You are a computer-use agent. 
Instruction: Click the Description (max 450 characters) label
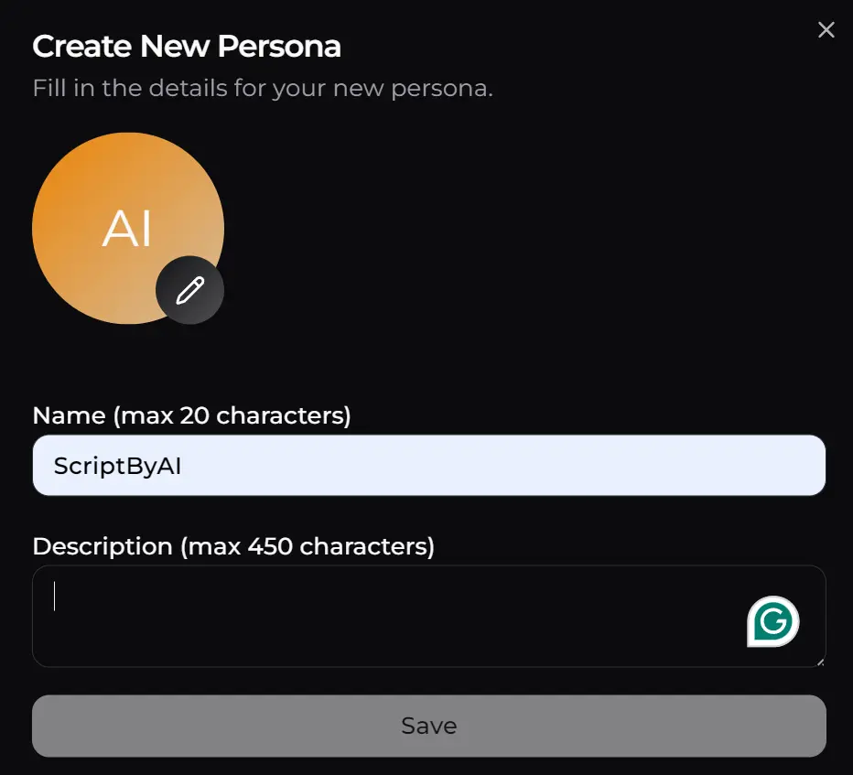[232, 546]
